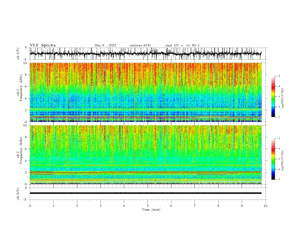Image resolution: width=299 pixels, height=231 pixels.
Task: Click the ch.2 spectrogram panel
Action: tap(145, 155)
